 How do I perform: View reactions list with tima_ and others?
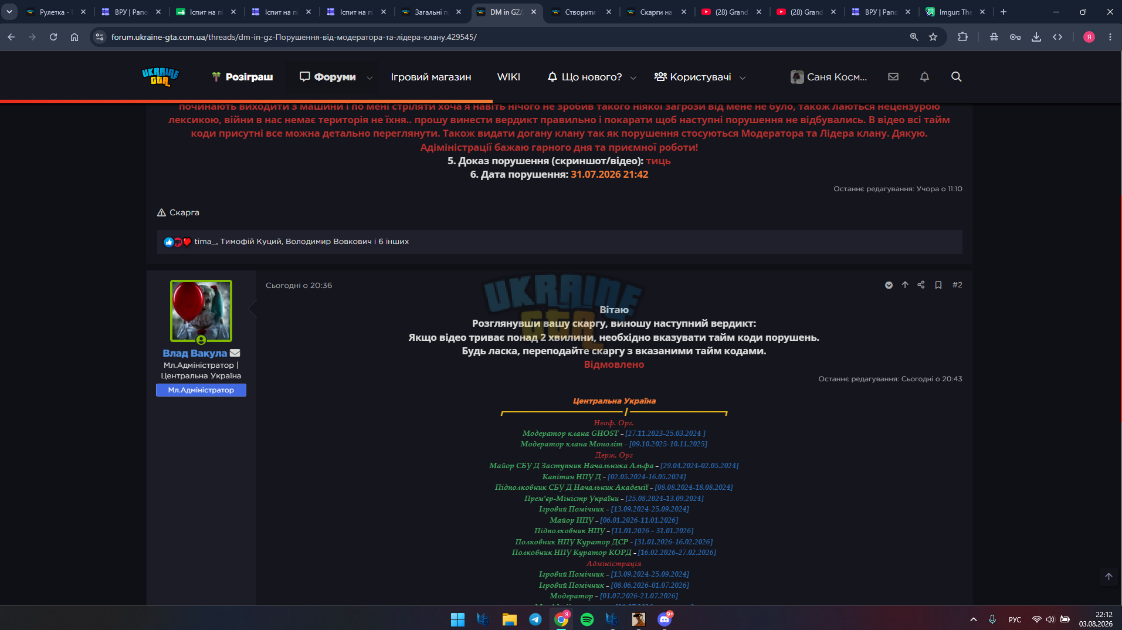[301, 242]
